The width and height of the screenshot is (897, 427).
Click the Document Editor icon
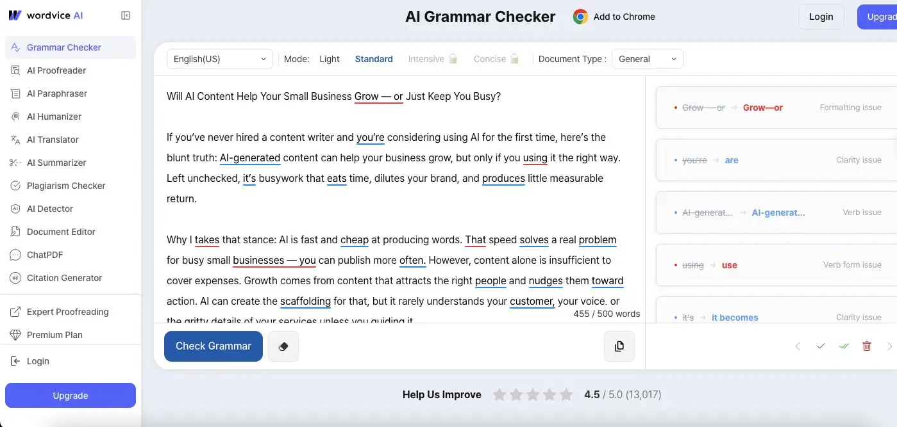point(15,232)
